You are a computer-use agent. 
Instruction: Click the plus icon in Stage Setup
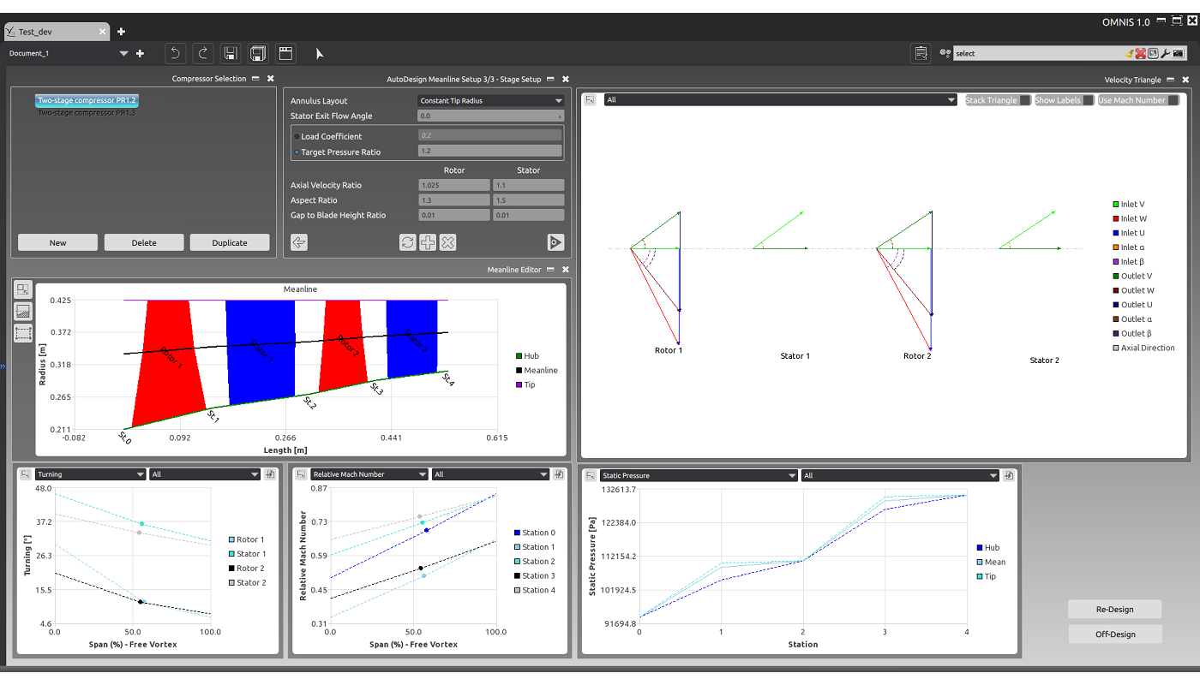[x=427, y=242]
